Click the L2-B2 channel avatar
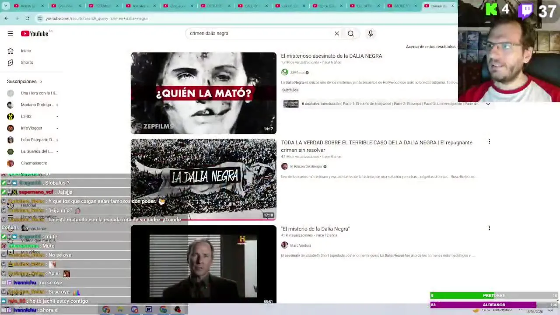Image resolution: width=560 pixels, height=315 pixels. coord(10,116)
